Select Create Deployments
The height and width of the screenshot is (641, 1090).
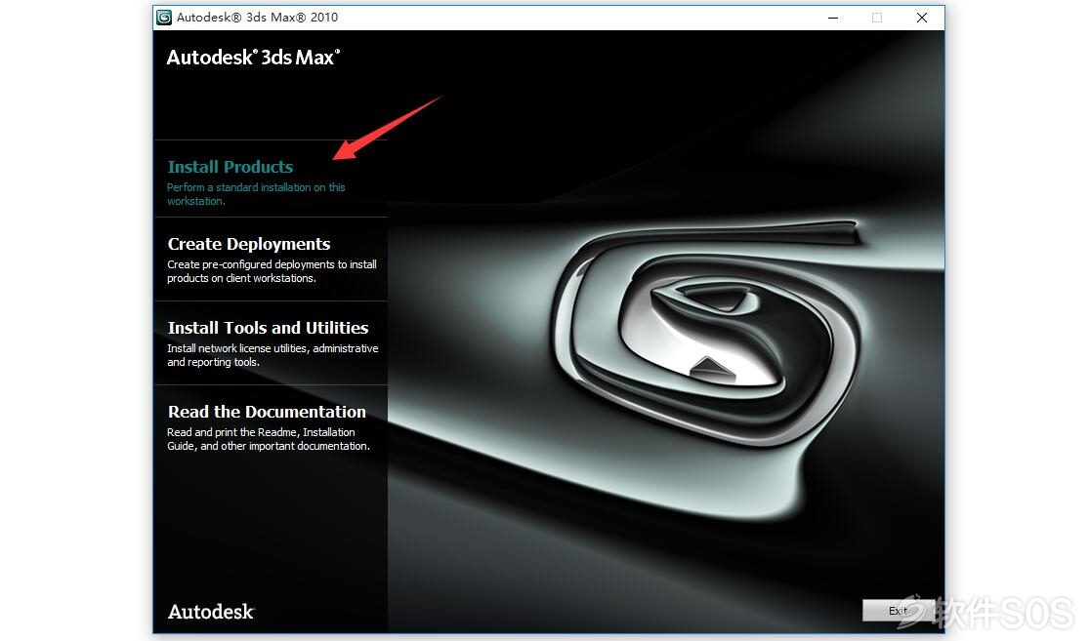coord(249,244)
